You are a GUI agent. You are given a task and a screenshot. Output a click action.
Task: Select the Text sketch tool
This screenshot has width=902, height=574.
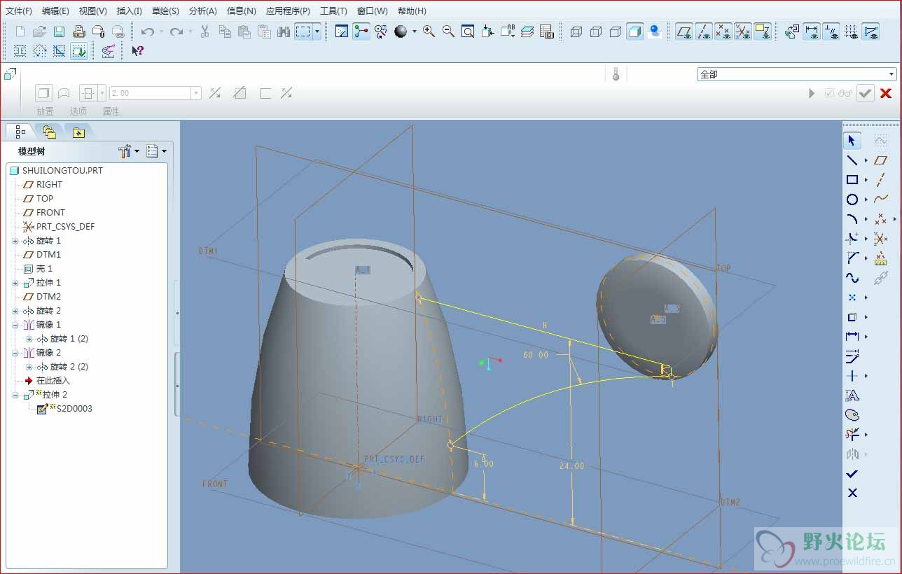[x=852, y=395]
